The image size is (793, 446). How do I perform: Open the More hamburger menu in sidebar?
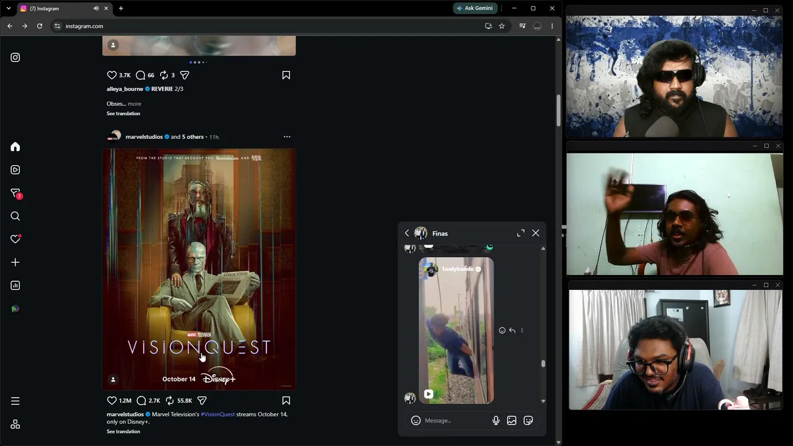tap(15, 401)
